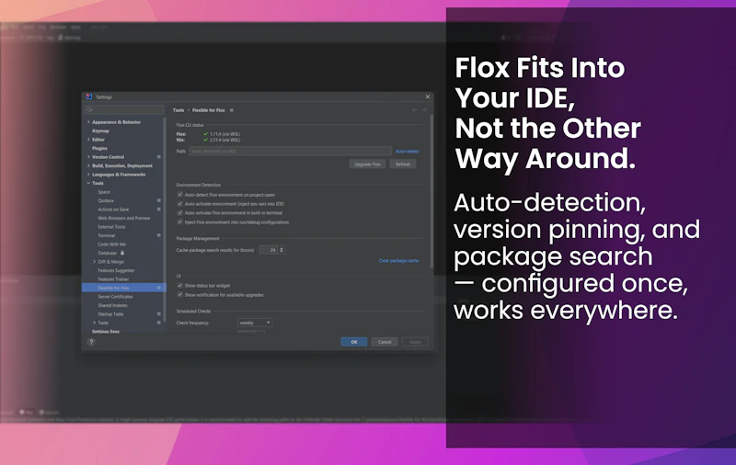Click the green checkmark next to Flox version
The image size is (736, 465).
point(205,134)
